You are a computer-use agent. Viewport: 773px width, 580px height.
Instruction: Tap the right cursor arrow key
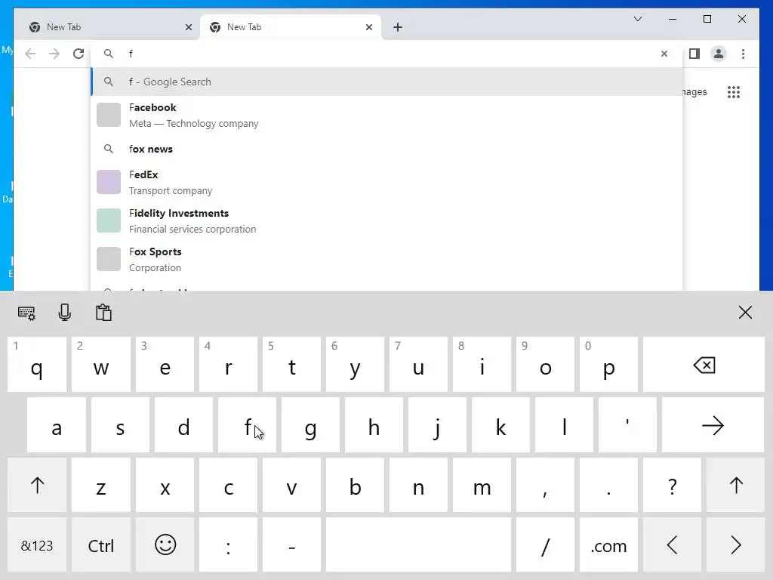coord(735,545)
